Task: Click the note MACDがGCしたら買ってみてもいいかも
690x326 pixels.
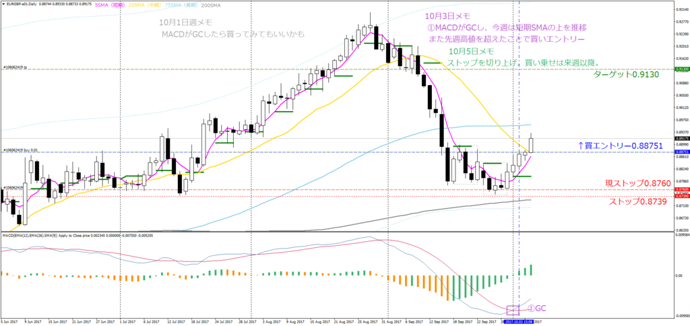Action: pyautogui.click(x=232, y=34)
